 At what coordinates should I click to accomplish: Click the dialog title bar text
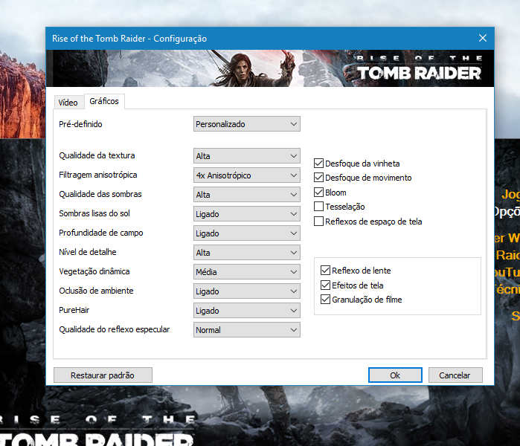coord(129,39)
